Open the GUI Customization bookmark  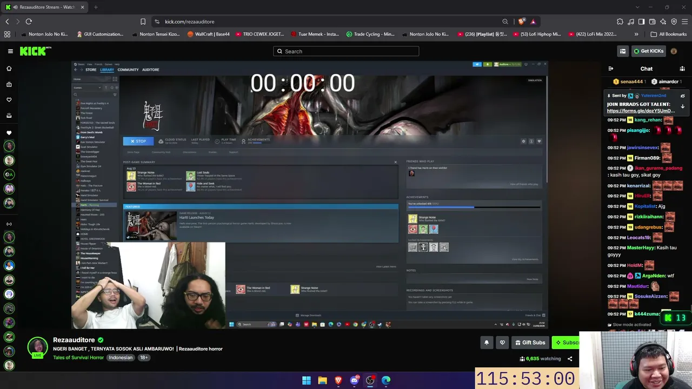point(100,34)
